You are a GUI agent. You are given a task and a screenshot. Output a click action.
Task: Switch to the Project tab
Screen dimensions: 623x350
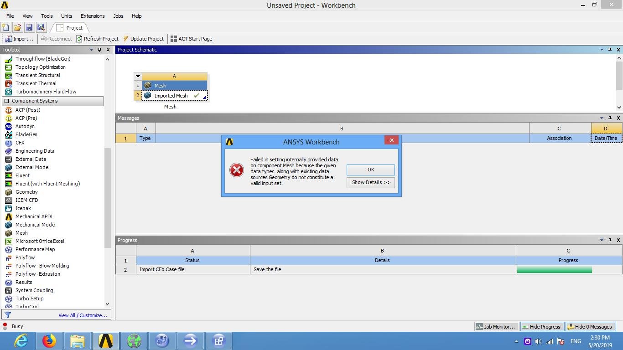tap(70, 28)
